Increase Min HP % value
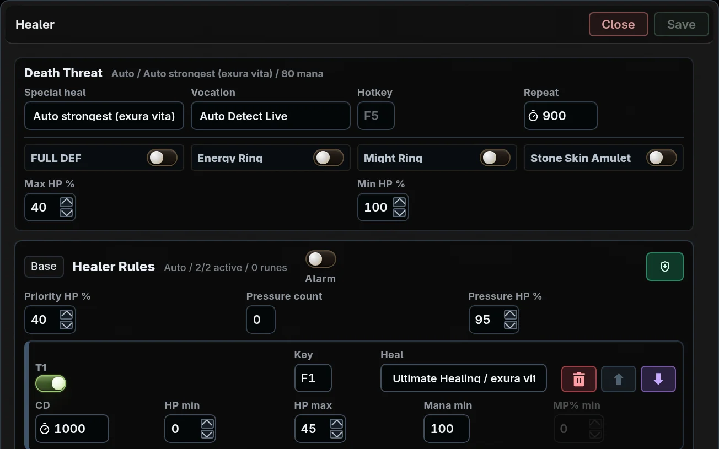Viewport: 719px width, 449px height. point(399,202)
